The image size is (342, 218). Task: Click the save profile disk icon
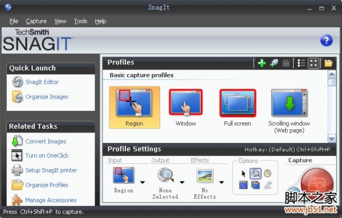286,63
